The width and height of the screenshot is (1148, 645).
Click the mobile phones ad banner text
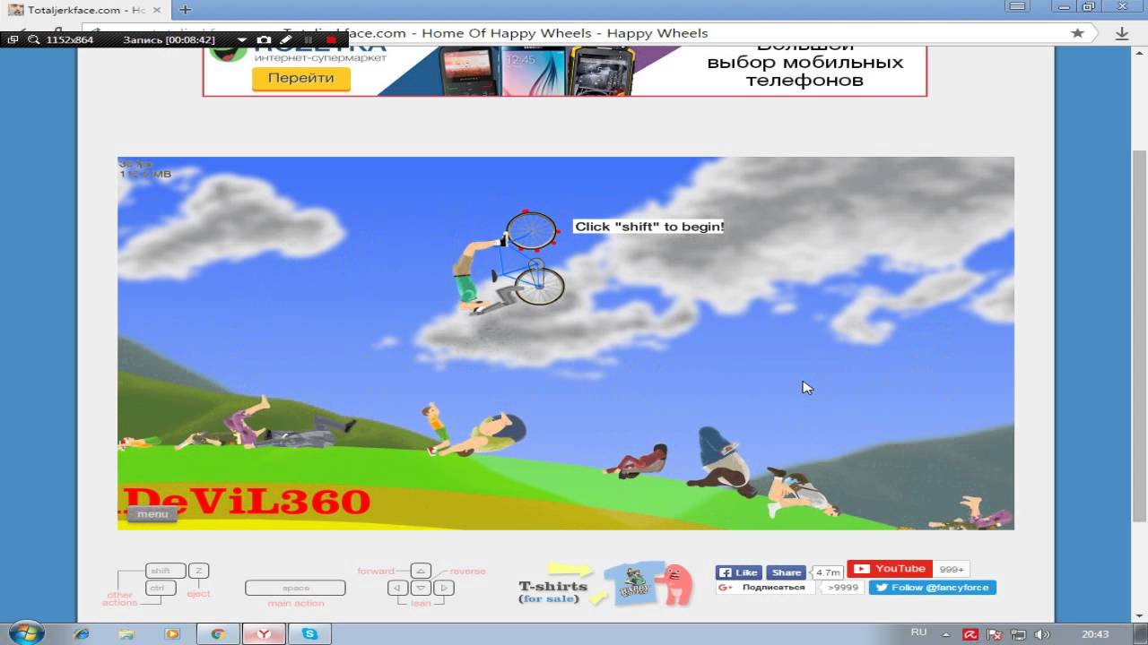coord(804,63)
